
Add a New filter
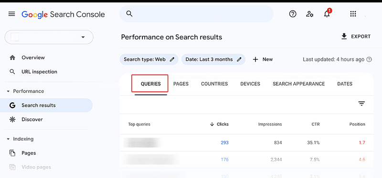tap(263, 59)
